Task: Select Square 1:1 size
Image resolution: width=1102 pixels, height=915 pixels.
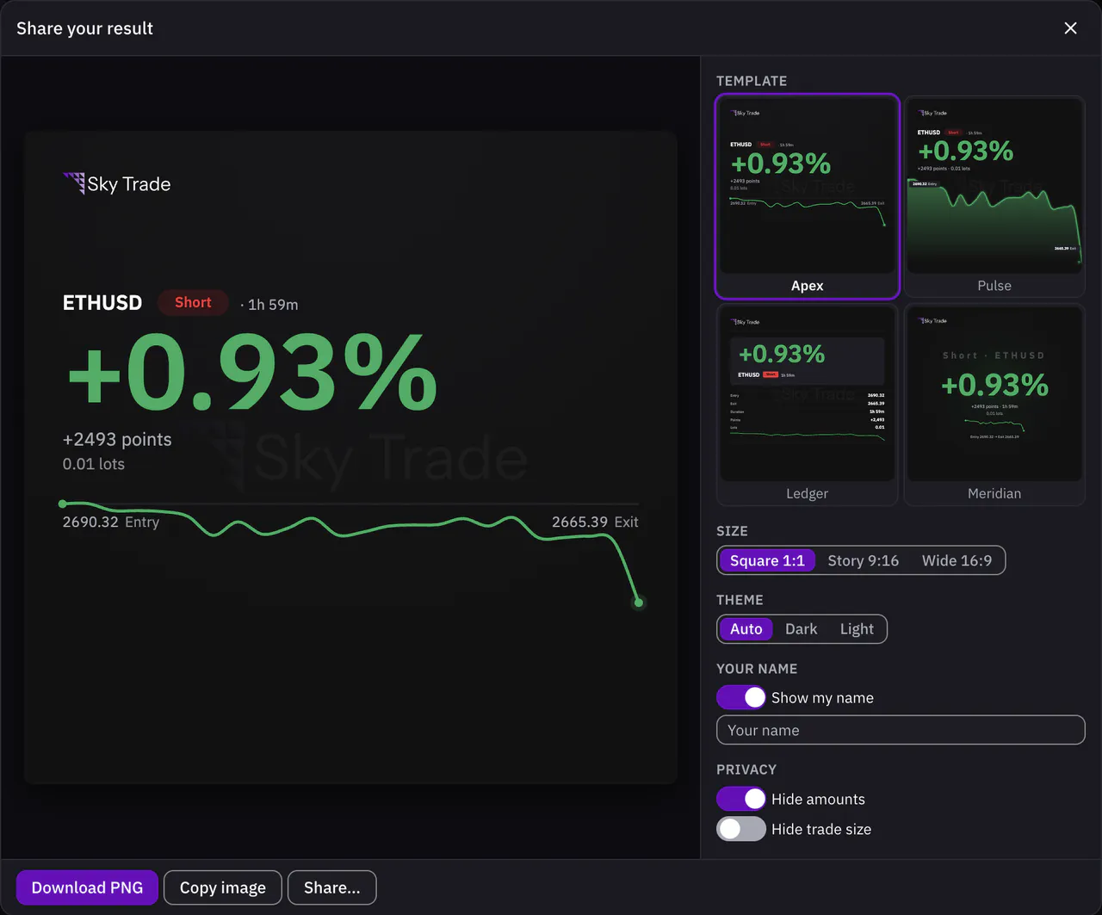Action: tap(767, 560)
